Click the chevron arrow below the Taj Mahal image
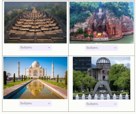136x114 pixels. (49, 103)
